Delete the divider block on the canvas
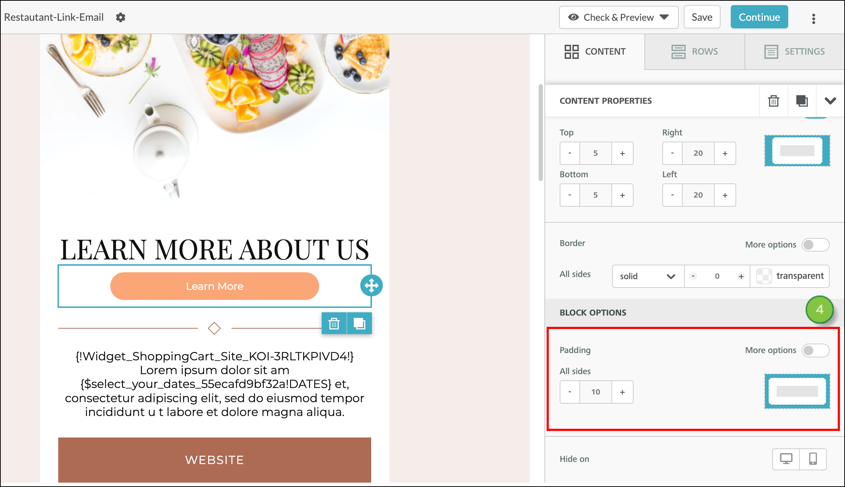Image resolution: width=845 pixels, height=487 pixels. coord(334,323)
